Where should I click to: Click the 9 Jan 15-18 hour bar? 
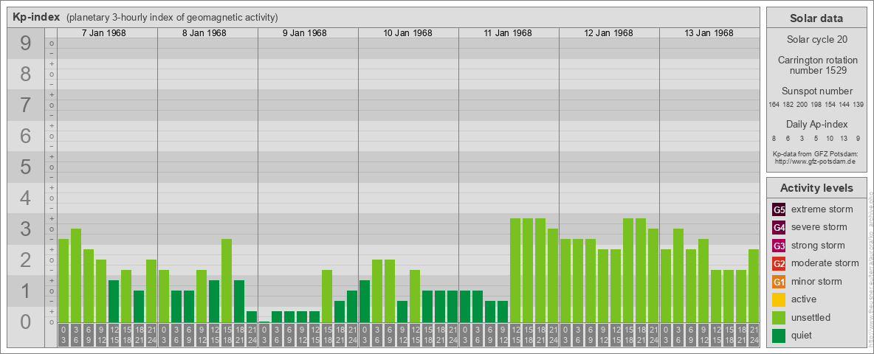326,296
